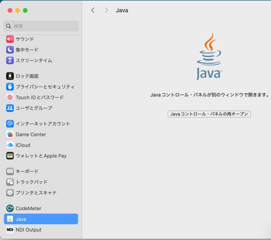Open ウォレットと Apple Pay label
The image size is (271, 240).
pos(41,156)
